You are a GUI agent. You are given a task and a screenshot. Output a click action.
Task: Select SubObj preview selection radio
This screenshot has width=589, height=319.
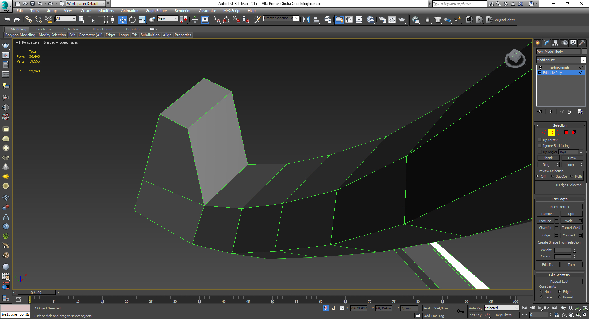(x=552, y=176)
